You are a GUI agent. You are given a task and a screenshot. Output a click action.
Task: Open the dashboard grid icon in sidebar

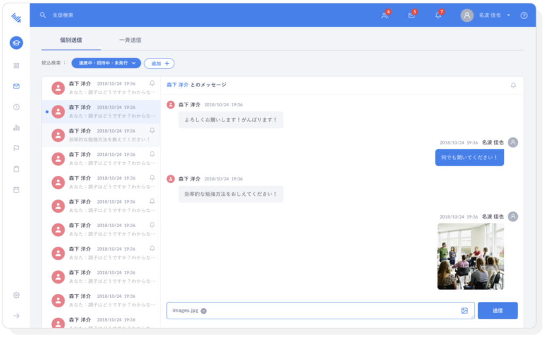[16, 65]
